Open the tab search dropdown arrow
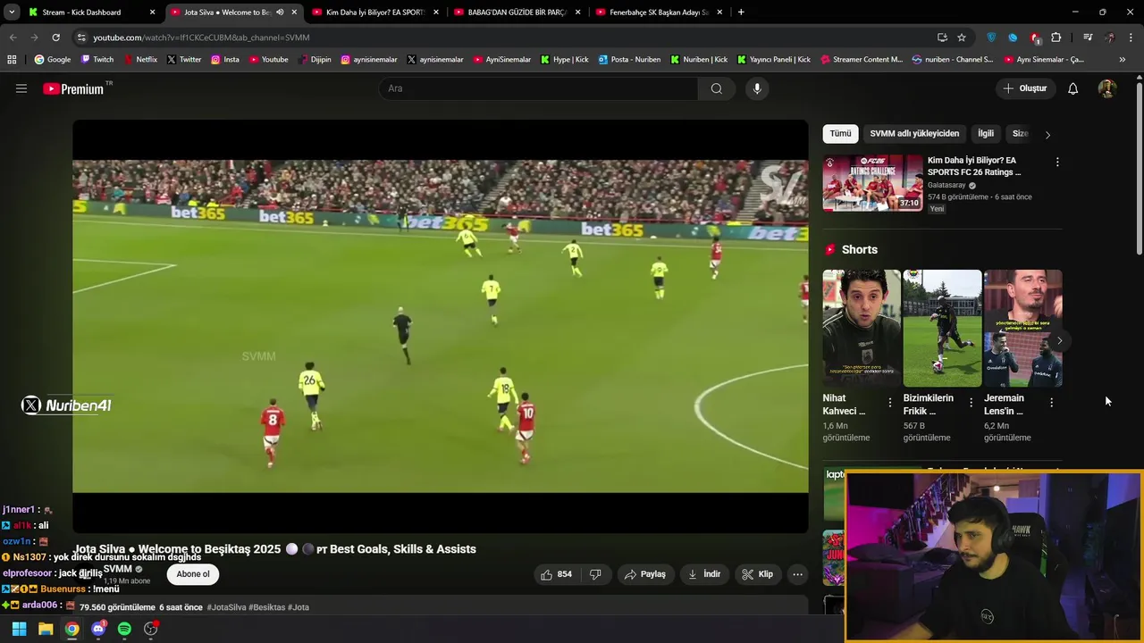Screen dimensions: 1144x643 click(12, 13)
